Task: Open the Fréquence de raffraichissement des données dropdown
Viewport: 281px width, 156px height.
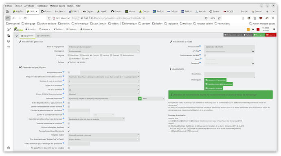Action: (103, 77)
